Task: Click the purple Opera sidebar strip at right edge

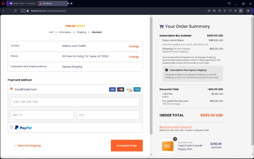Action: (252, 11)
